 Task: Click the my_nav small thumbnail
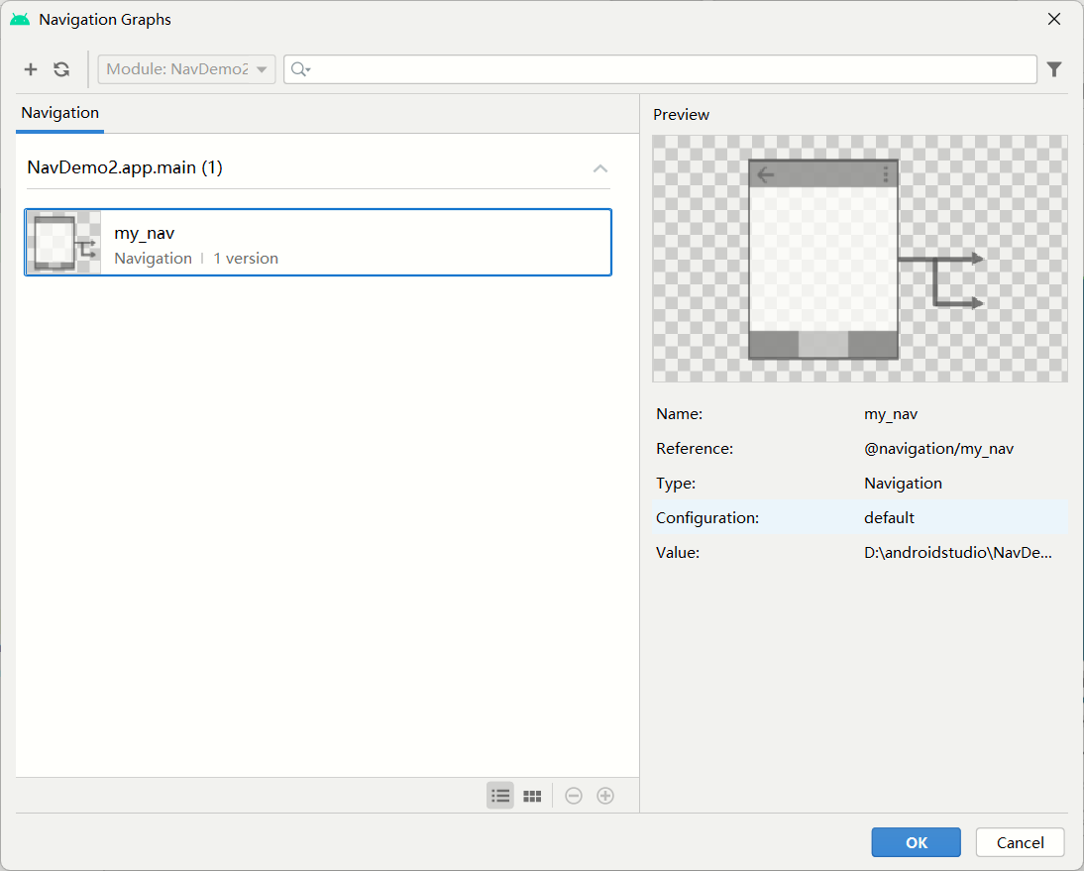click(x=63, y=243)
